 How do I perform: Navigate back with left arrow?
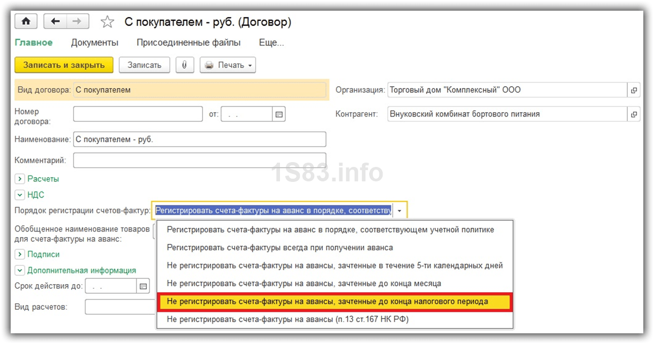pyautogui.click(x=54, y=21)
